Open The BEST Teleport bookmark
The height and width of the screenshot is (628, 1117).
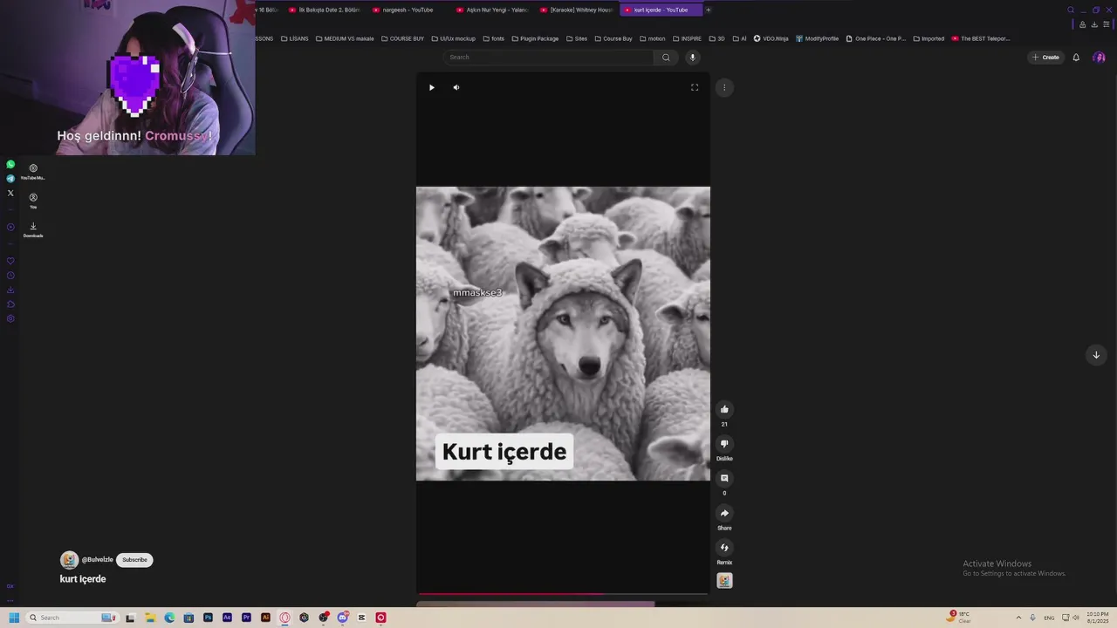pyautogui.click(x=981, y=38)
